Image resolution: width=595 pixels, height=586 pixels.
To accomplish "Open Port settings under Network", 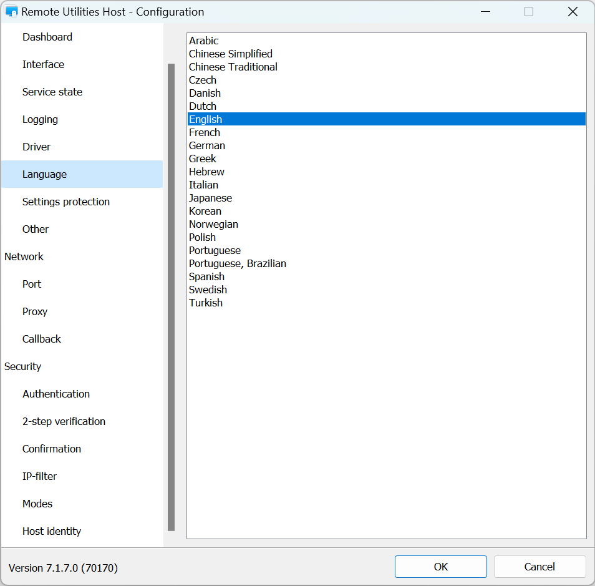I will pos(82,284).
